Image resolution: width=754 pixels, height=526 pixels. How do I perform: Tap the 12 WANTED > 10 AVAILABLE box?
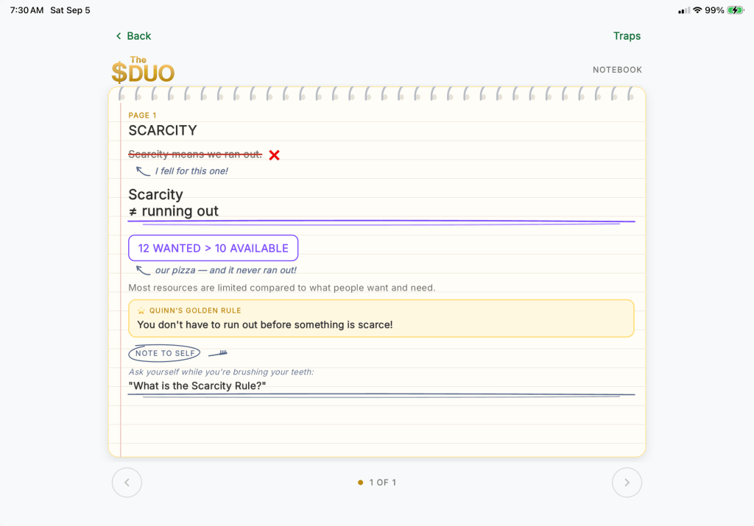pos(213,248)
